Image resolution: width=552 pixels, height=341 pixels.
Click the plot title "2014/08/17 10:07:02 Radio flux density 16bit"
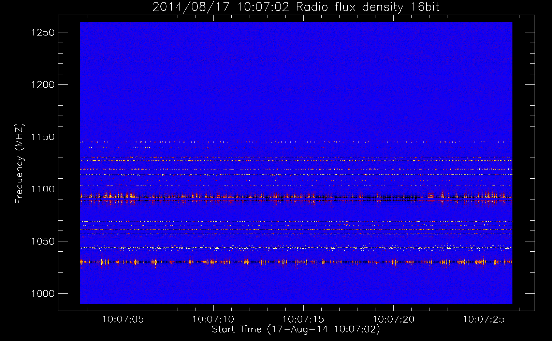click(296, 7)
